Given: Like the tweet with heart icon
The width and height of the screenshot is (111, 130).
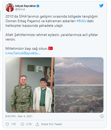Looking at the screenshot, I should (x=7, y=124).
